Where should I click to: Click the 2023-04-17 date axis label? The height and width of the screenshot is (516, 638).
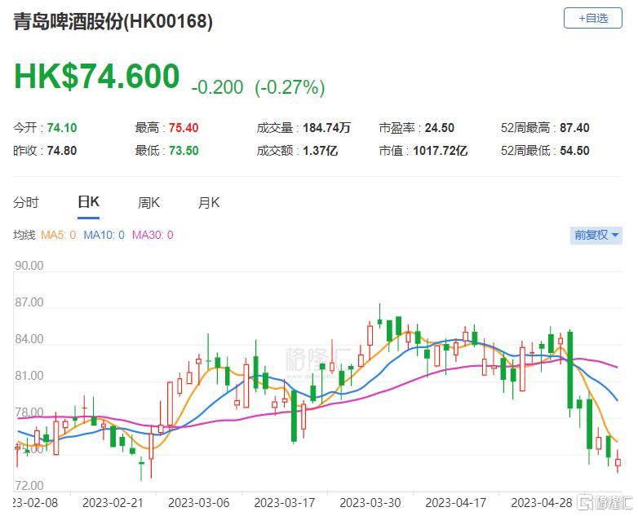(456, 503)
